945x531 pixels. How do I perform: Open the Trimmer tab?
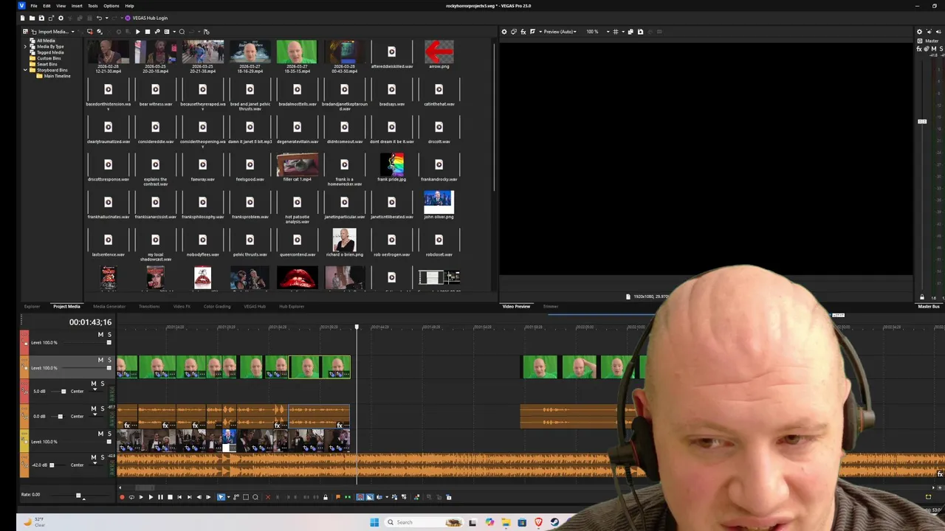(551, 306)
